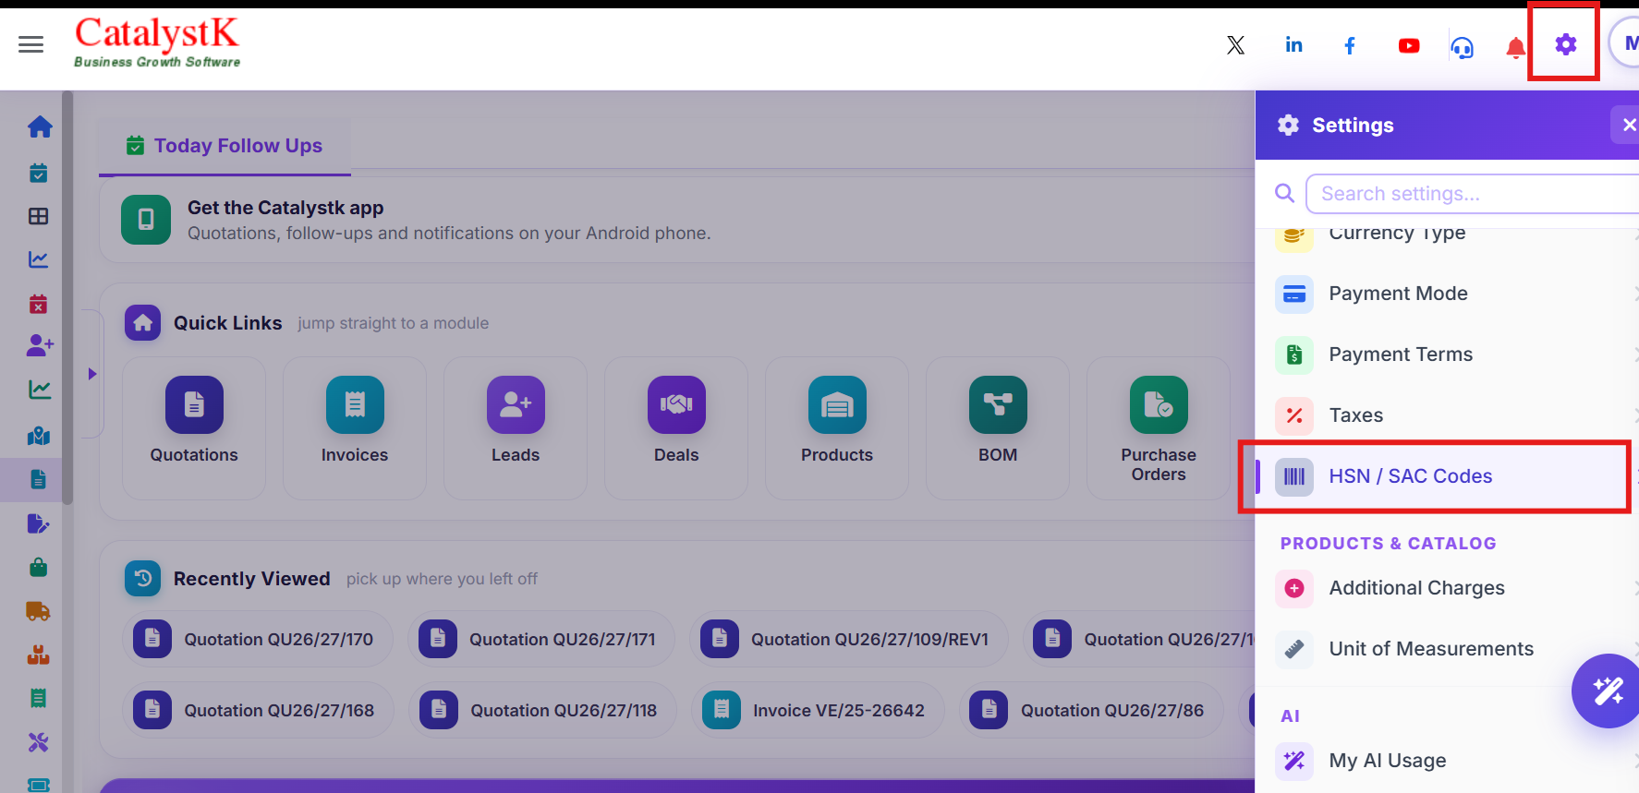Click the headset support icon
1639x793 pixels.
point(1462,47)
